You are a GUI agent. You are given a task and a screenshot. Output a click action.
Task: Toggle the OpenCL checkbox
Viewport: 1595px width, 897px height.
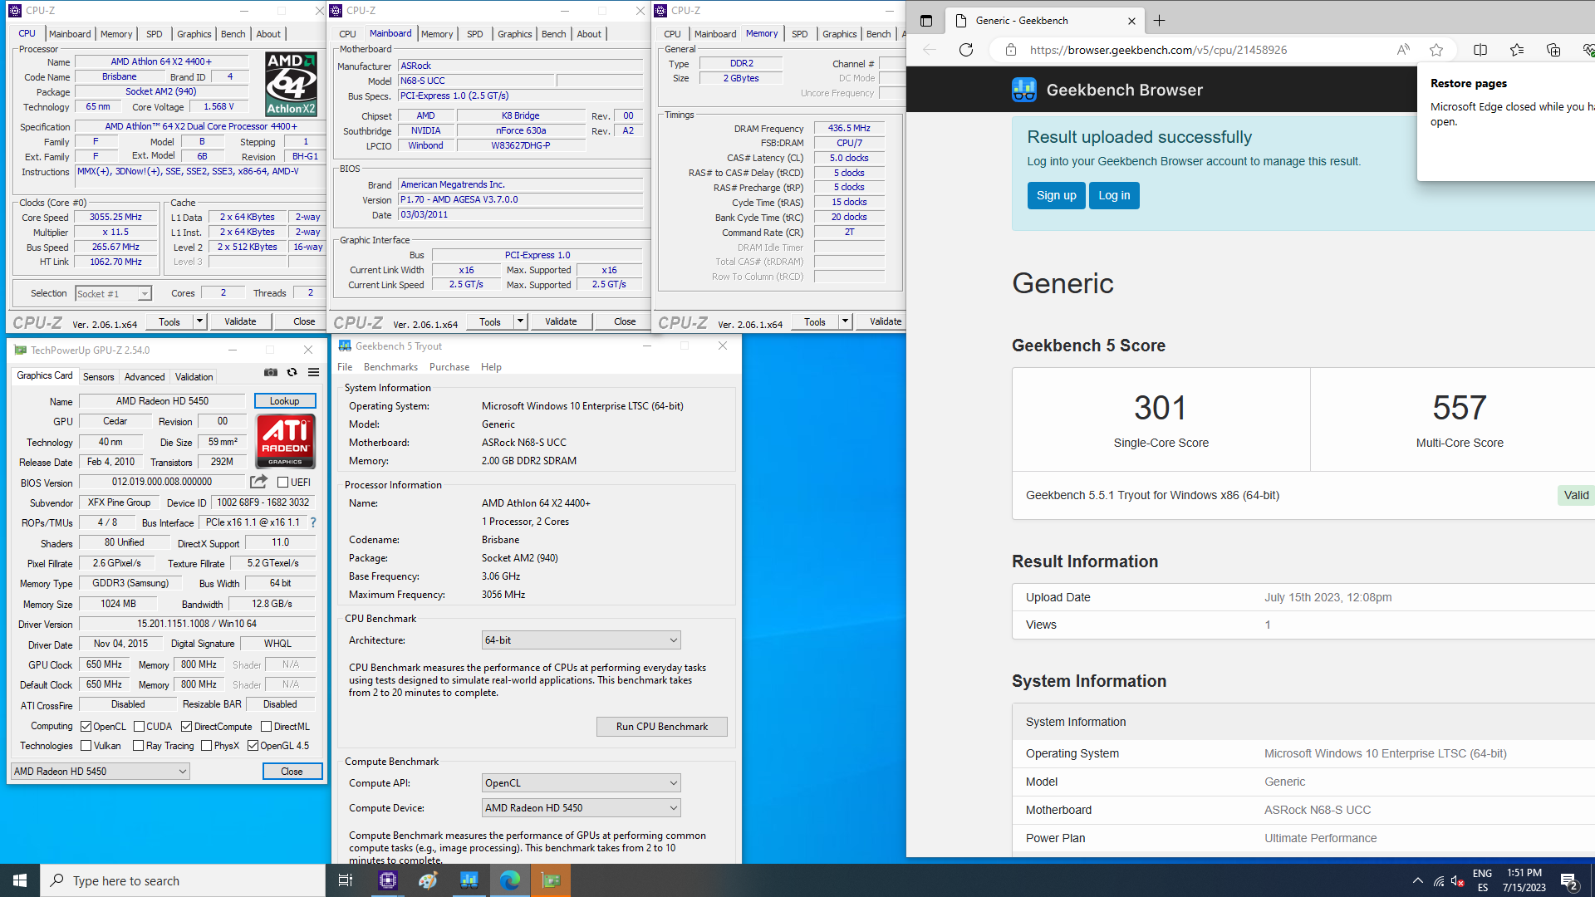(86, 726)
